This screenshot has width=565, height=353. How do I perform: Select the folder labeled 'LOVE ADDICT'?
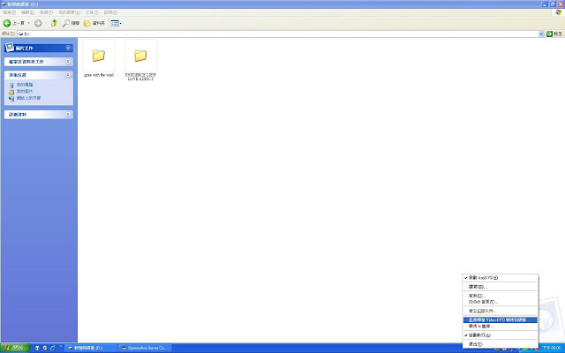coord(140,56)
